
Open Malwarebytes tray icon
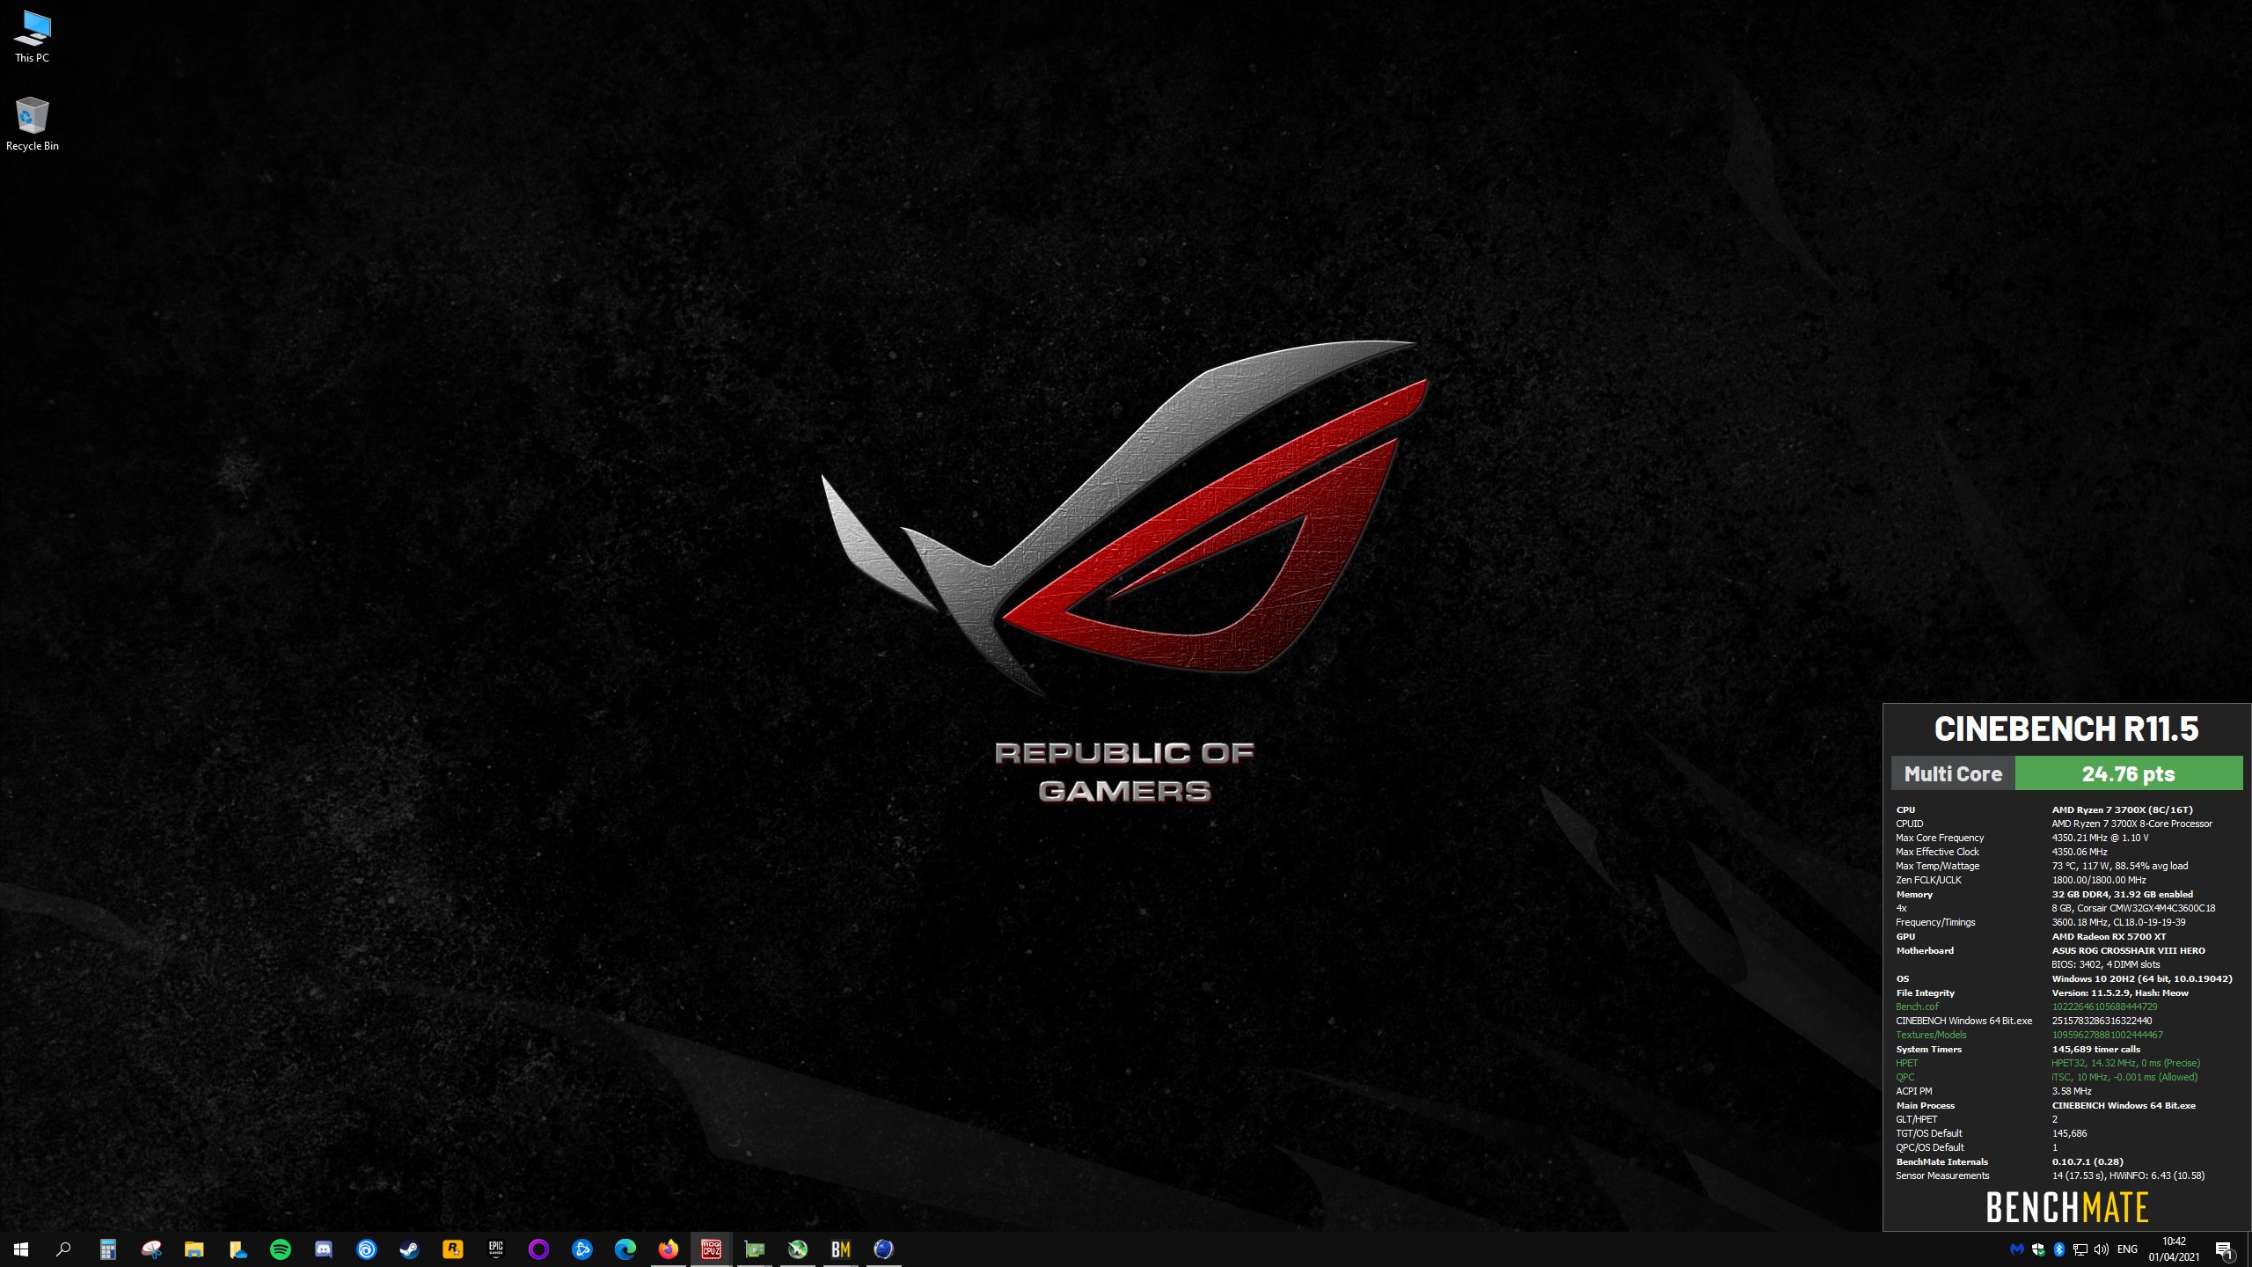point(2017,1249)
